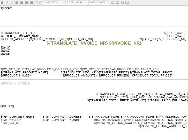
Task: Click ${LATE_FEE} placeholder
Action: tap(149, 39)
